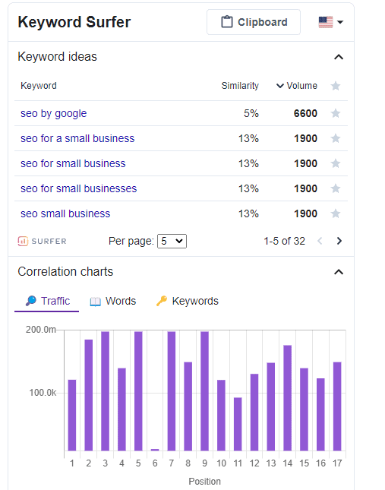Click the clipboard icon on the Clipboard button
Screen dimensions: 385x490
coord(227,22)
